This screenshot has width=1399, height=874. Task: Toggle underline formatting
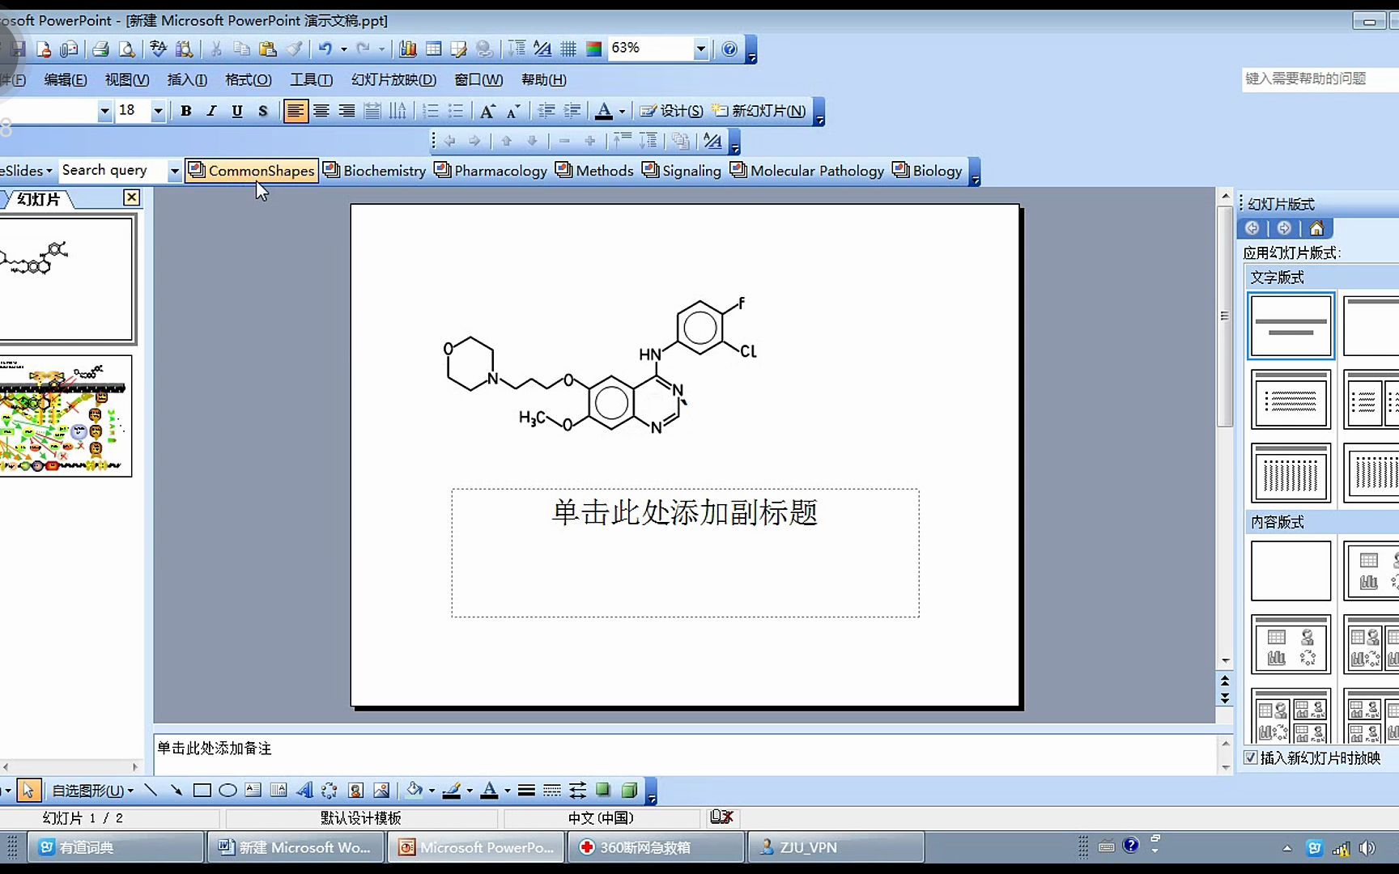236,110
